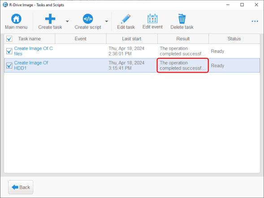Image resolution: width=264 pixels, height=198 pixels.
Task: Open the Create Image Of C files link
Action: click(33, 51)
